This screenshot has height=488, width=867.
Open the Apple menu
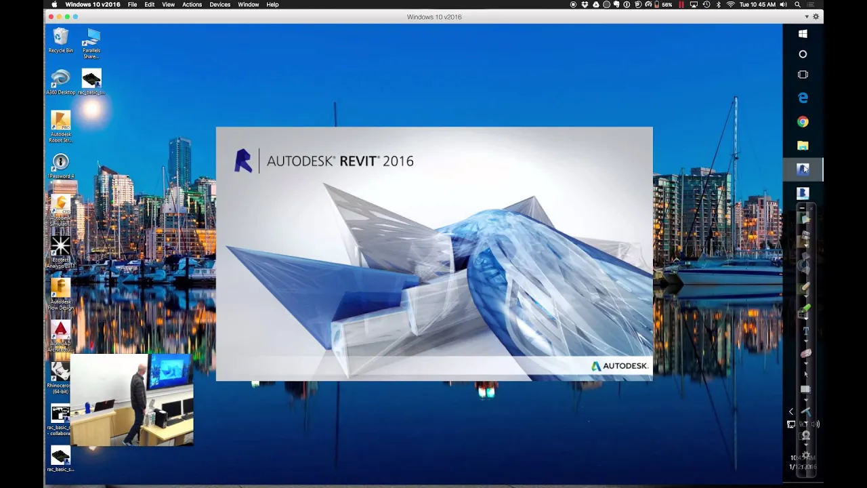point(54,4)
